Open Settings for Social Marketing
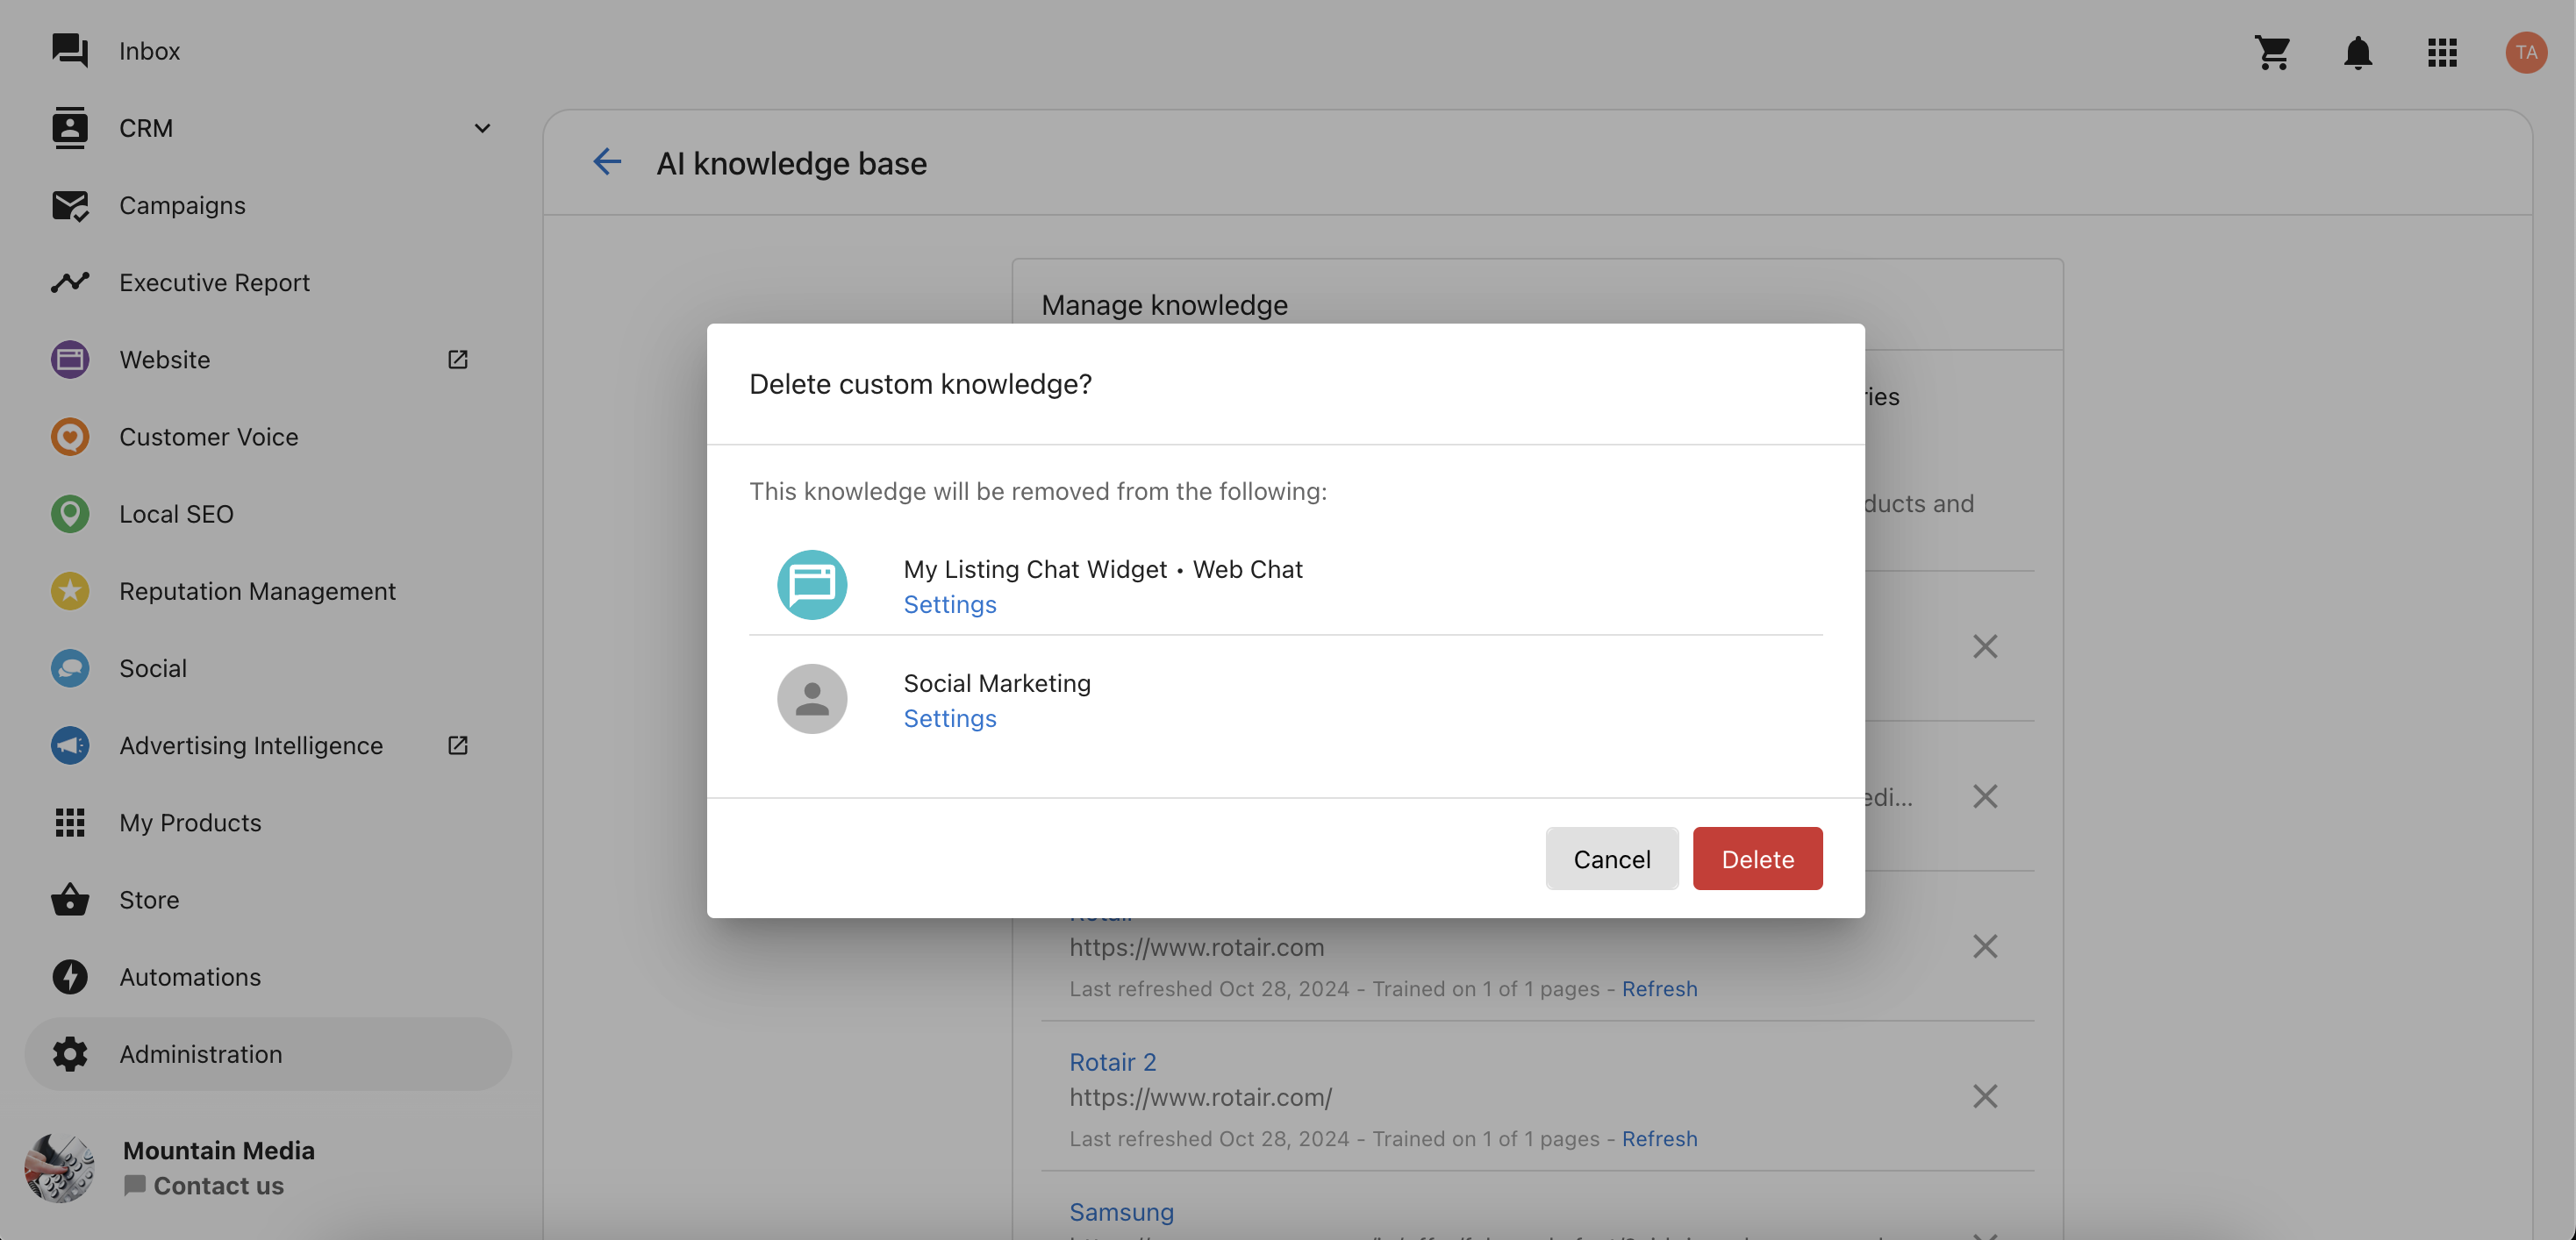The height and width of the screenshot is (1240, 2576). [x=950, y=718]
